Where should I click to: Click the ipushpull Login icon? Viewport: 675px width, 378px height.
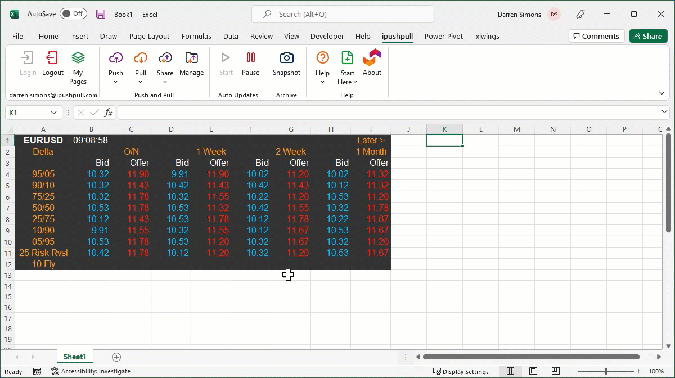(28, 57)
